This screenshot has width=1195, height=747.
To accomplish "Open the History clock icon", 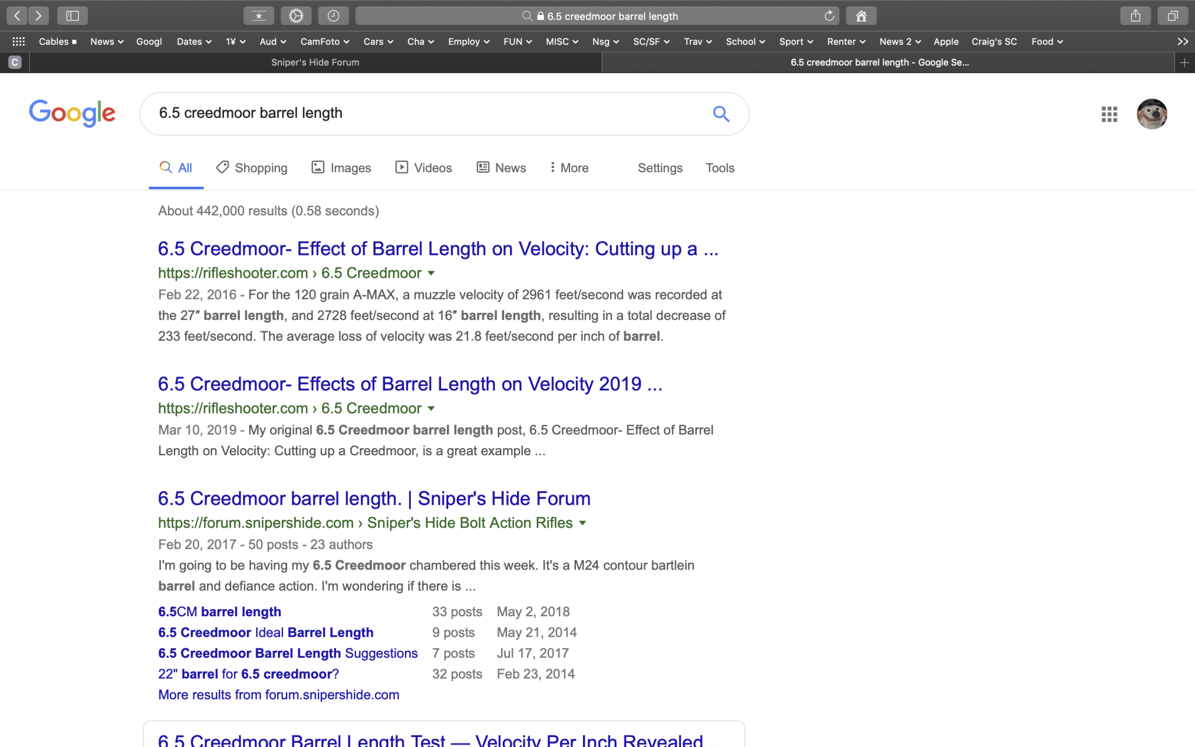I will [x=333, y=16].
